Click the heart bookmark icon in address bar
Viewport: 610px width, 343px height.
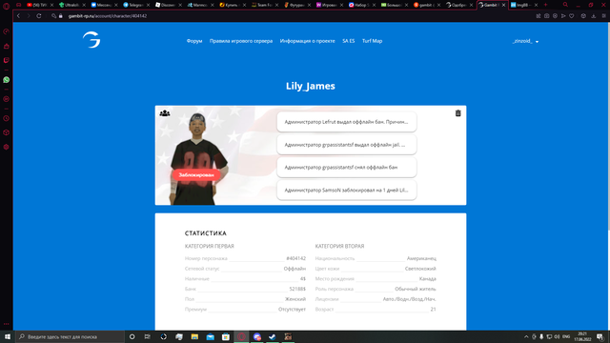tap(572, 16)
